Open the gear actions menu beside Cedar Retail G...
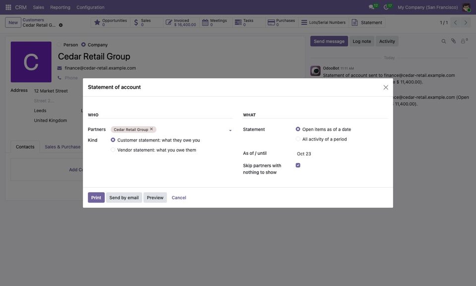476x286 pixels. pos(60,25)
